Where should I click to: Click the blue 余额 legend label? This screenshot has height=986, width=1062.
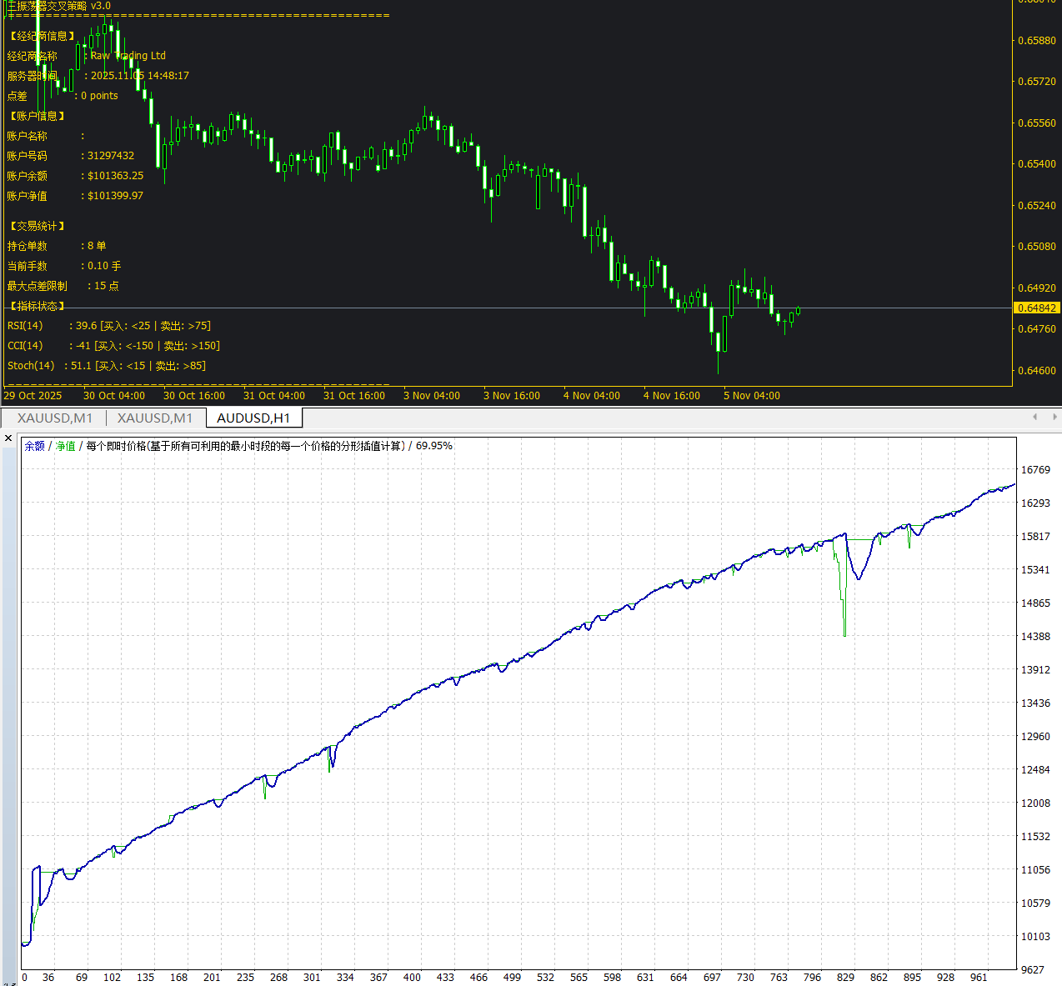tap(34, 447)
